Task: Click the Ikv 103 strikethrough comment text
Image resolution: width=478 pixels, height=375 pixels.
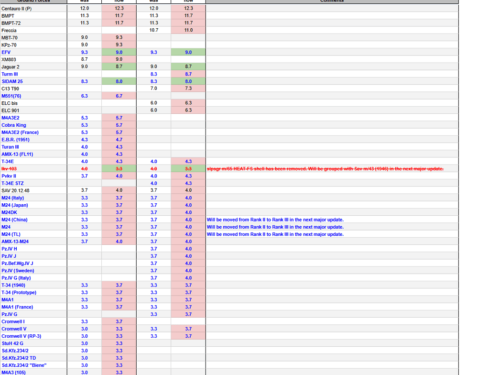Action: 325,169
